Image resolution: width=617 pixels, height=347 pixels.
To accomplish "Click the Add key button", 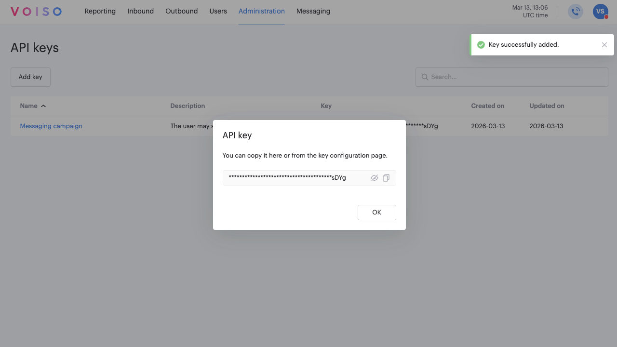I will (x=30, y=77).
